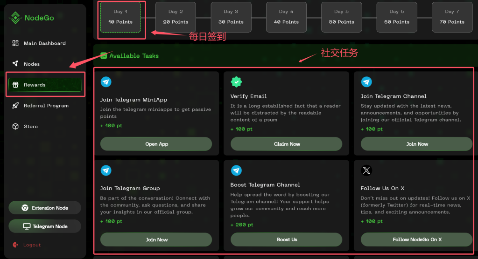Click Telegram icon on Join Telegram MiniApp card
Viewport: 478px width, 259px height.
click(x=106, y=82)
